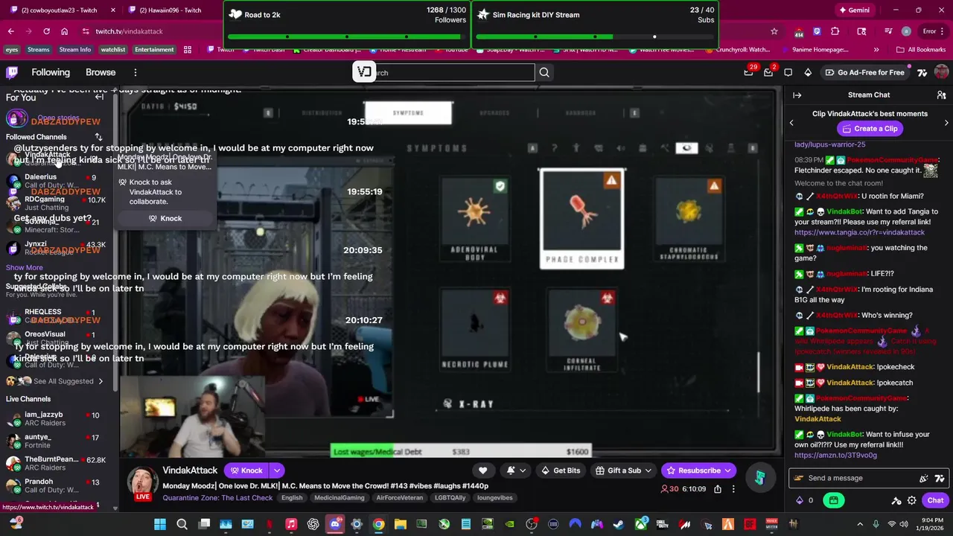The width and height of the screenshot is (953, 536).
Task: Open the Twitch top-nav more options dots
Action: pyautogui.click(x=135, y=72)
